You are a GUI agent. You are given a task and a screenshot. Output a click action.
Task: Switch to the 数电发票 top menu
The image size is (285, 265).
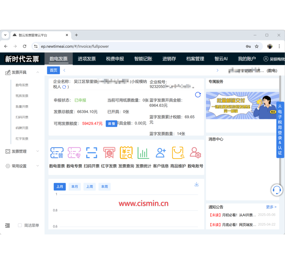pyautogui.click(x=59, y=59)
